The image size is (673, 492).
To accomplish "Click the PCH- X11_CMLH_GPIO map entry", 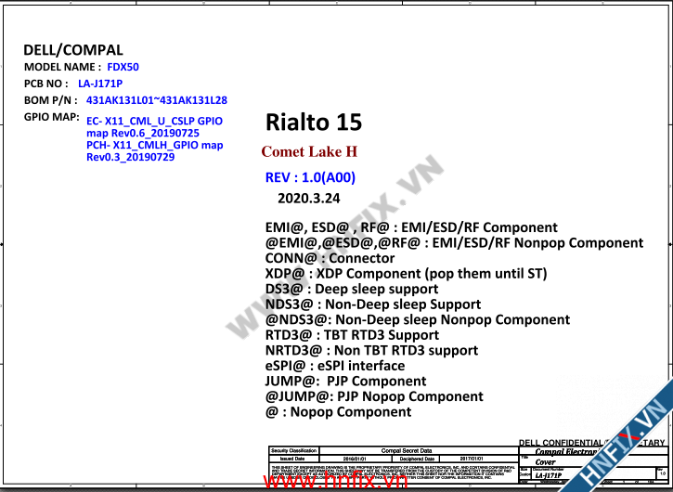I will click(154, 151).
